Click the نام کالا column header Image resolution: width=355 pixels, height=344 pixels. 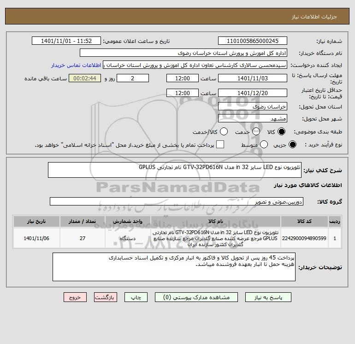coord(216,222)
